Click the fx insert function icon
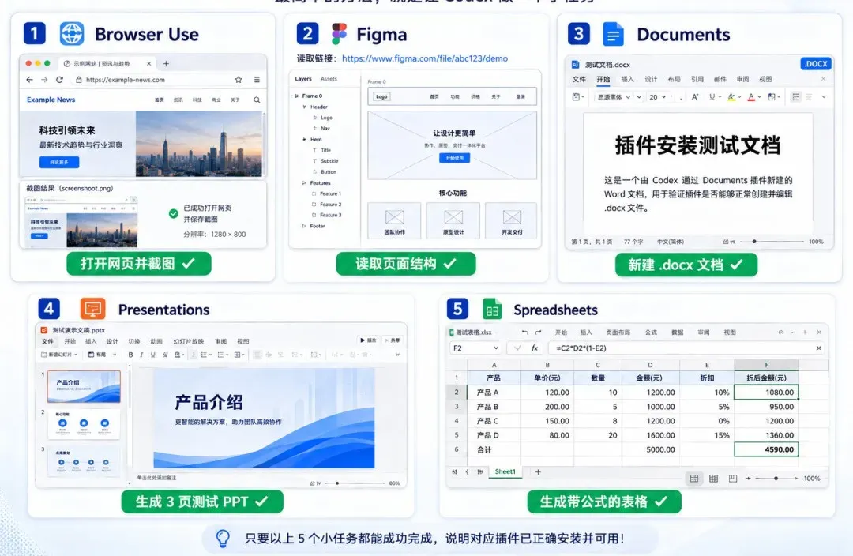 (534, 348)
